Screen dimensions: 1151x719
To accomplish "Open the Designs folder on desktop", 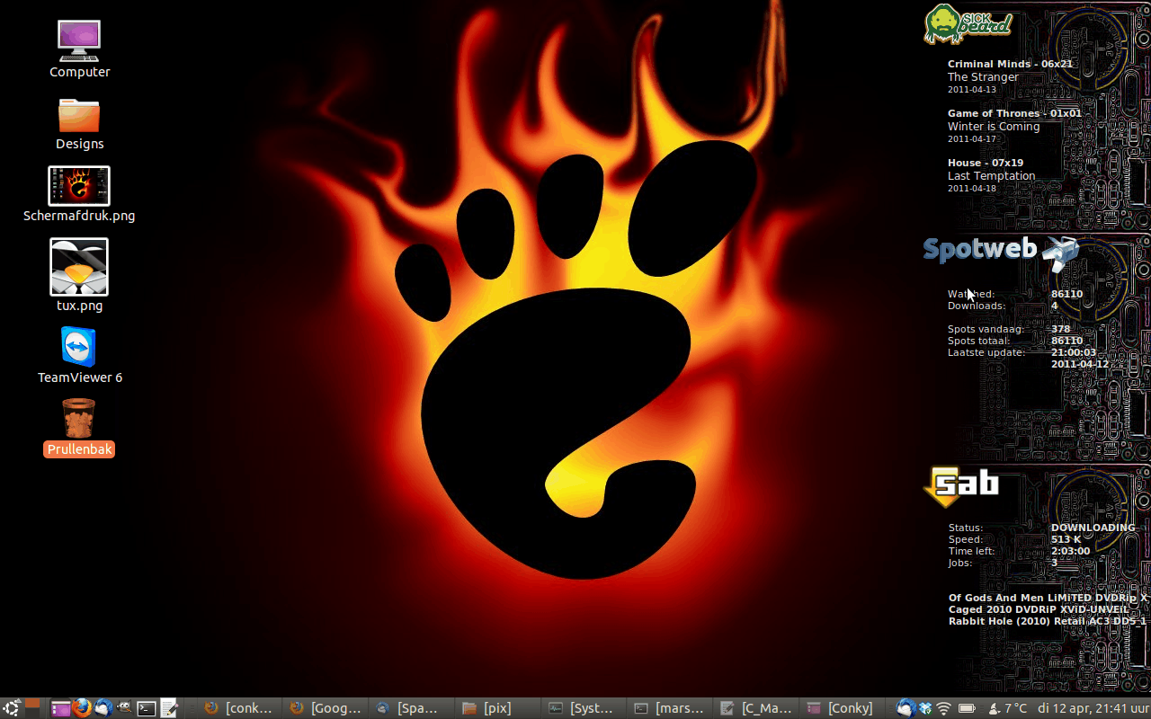I will click(x=79, y=114).
